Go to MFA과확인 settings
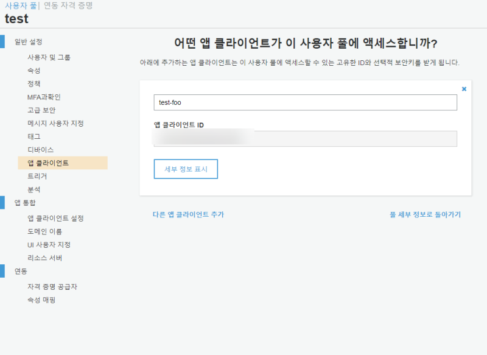The height and width of the screenshot is (355, 487). coord(44,97)
